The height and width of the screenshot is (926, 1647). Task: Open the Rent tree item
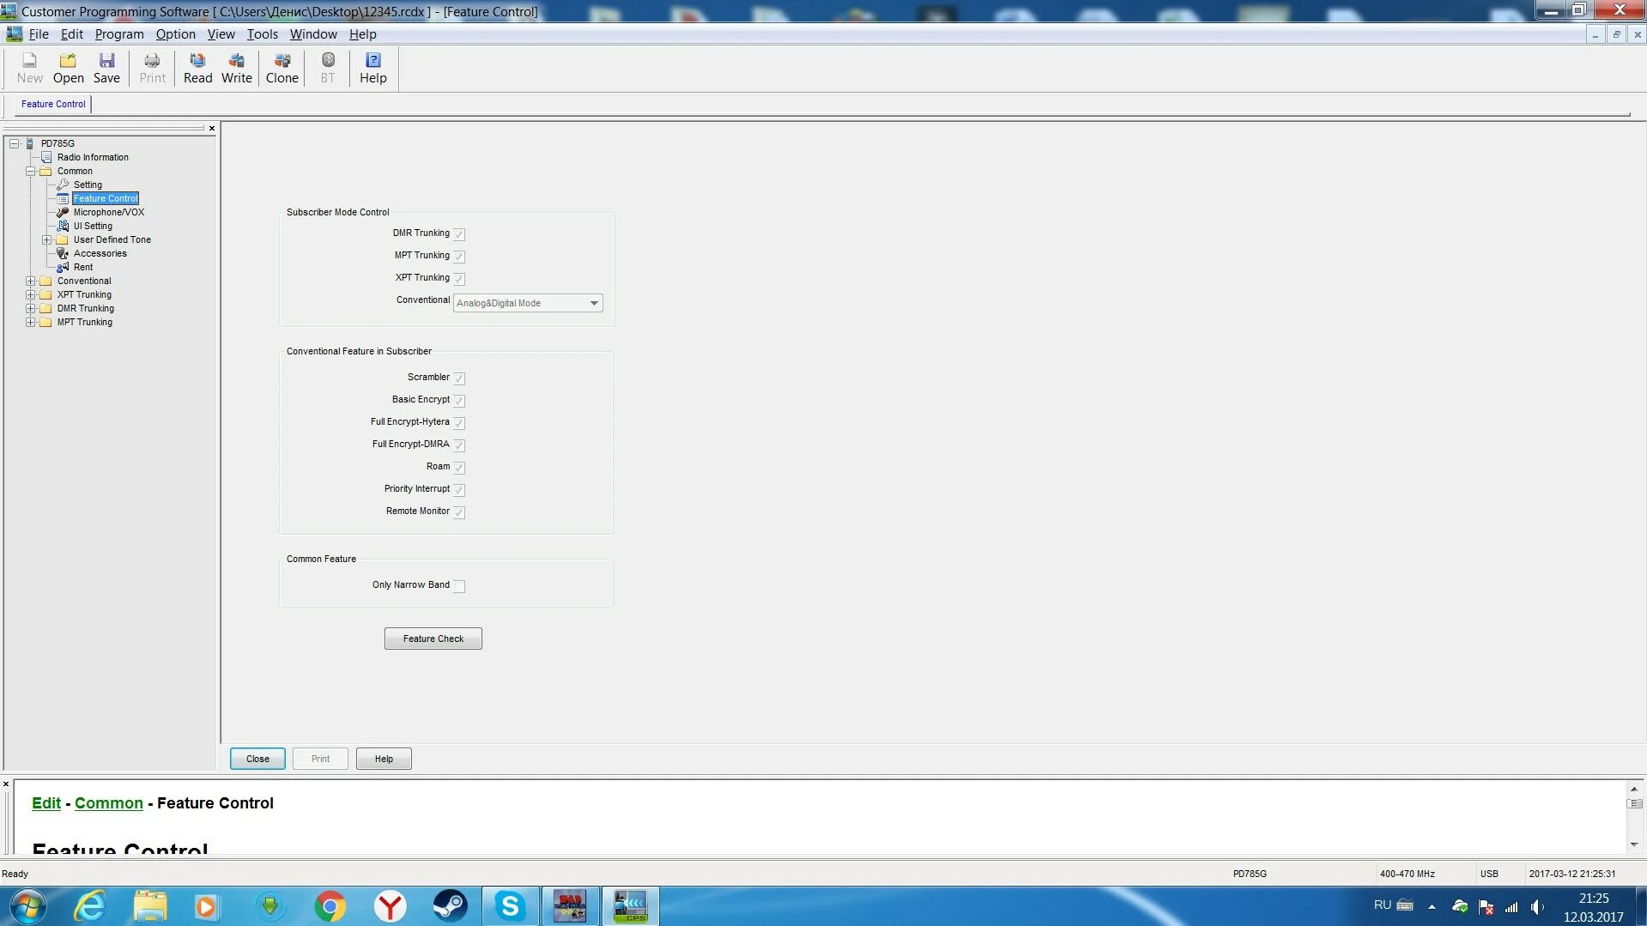(x=83, y=267)
